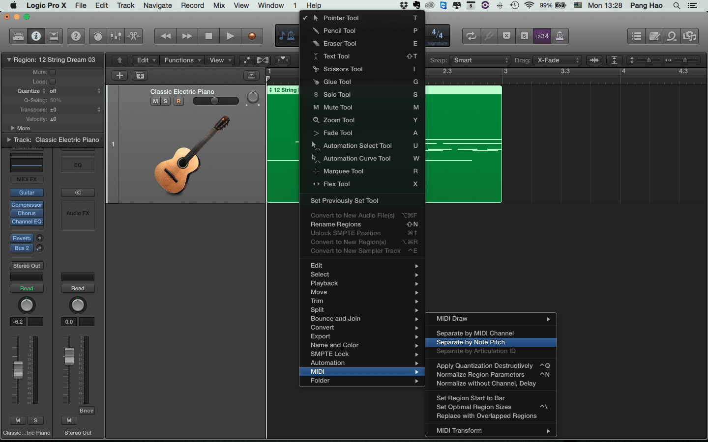
Task: Toggle channel strip S solo button
Action: tap(35, 420)
